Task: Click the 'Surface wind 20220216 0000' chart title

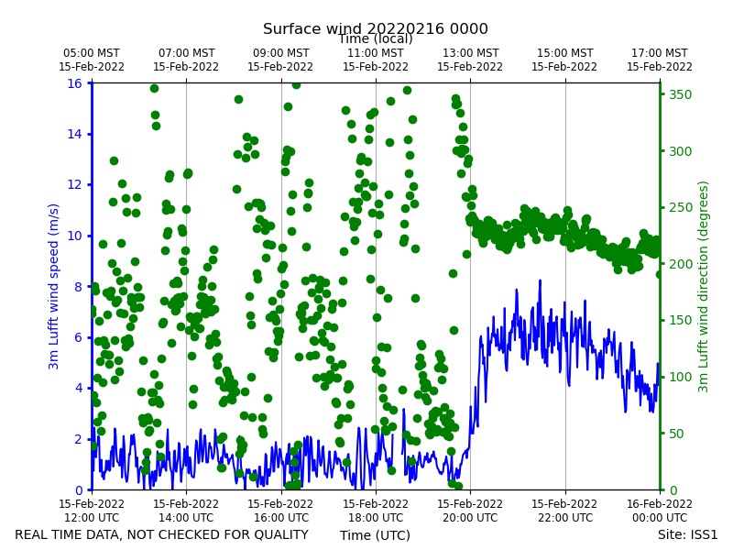Action: tap(376, 28)
